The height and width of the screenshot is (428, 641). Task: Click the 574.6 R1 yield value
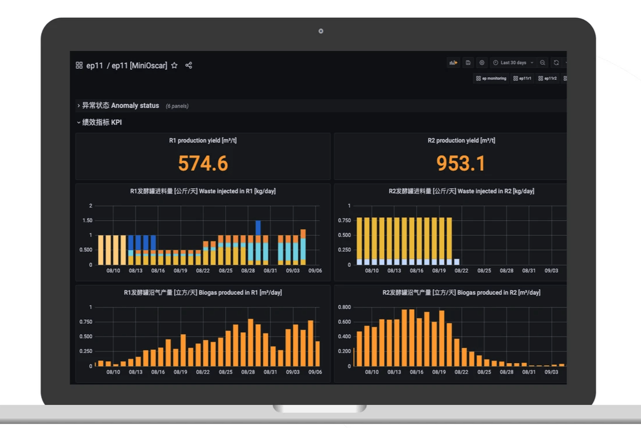202,163
